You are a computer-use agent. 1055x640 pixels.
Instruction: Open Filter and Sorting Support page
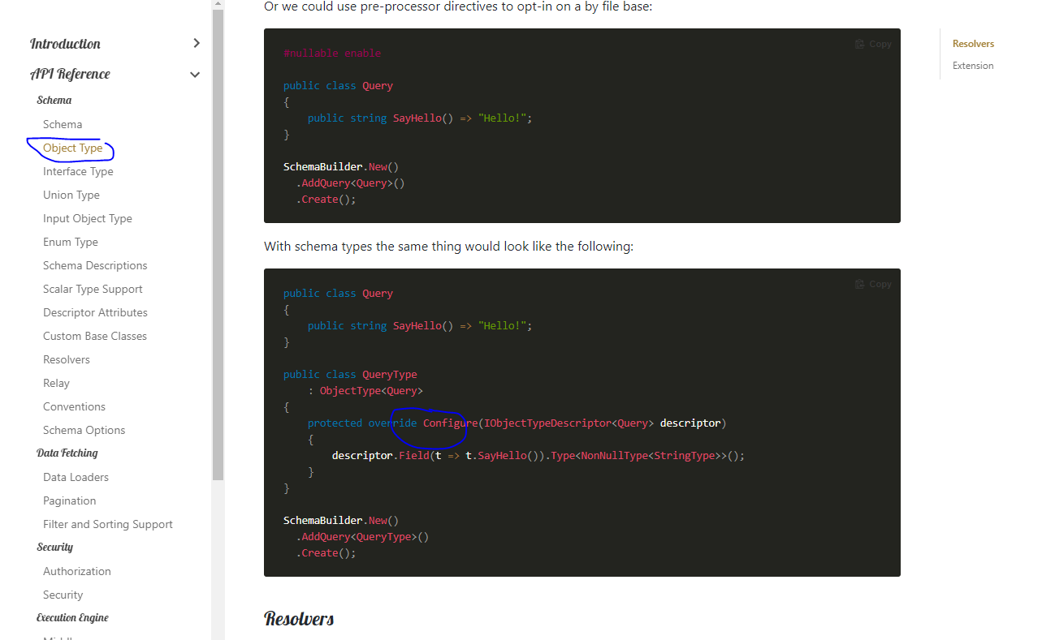107,524
